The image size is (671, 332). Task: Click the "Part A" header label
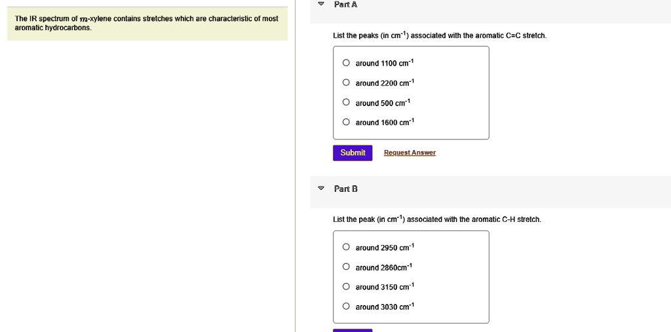pos(345,5)
